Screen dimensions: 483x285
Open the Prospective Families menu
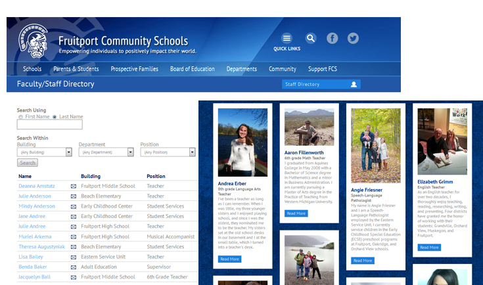(134, 69)
